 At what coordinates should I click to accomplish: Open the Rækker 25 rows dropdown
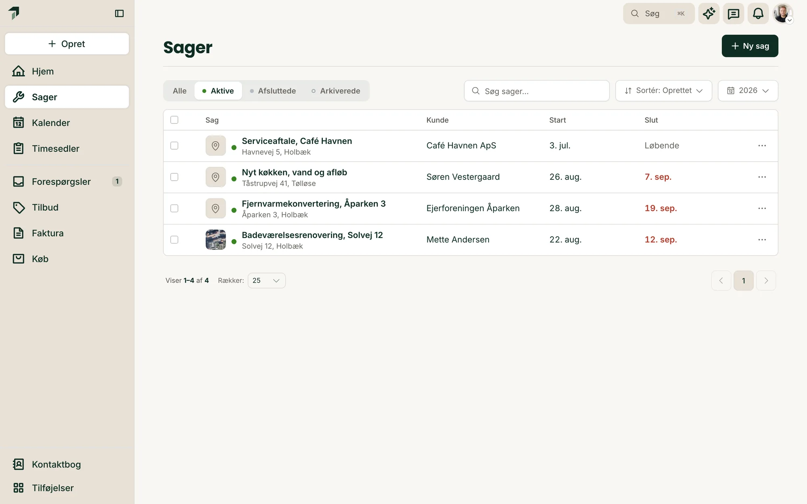tap(266, 281)
